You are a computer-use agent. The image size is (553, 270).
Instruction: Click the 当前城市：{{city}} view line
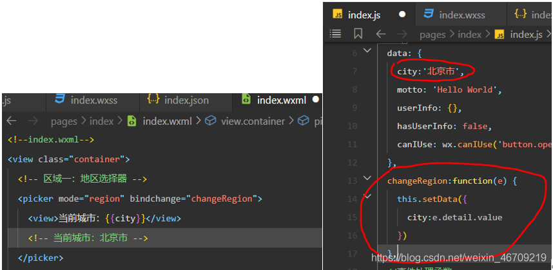coord(104,219)
